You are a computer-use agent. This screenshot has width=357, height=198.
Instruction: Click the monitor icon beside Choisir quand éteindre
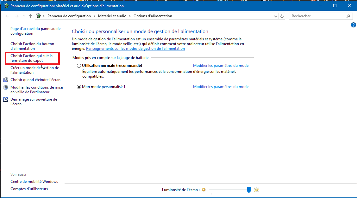[x=6, y=80]
